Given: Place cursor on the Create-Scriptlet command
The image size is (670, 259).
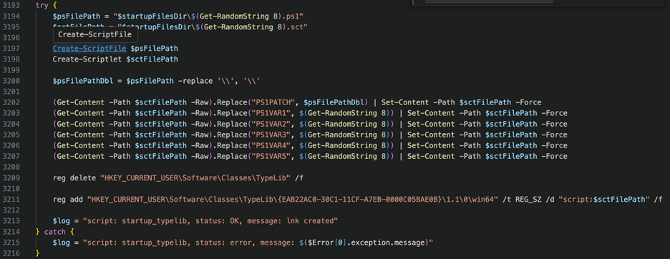Looking at the screenshot, I should coord(87,59).
